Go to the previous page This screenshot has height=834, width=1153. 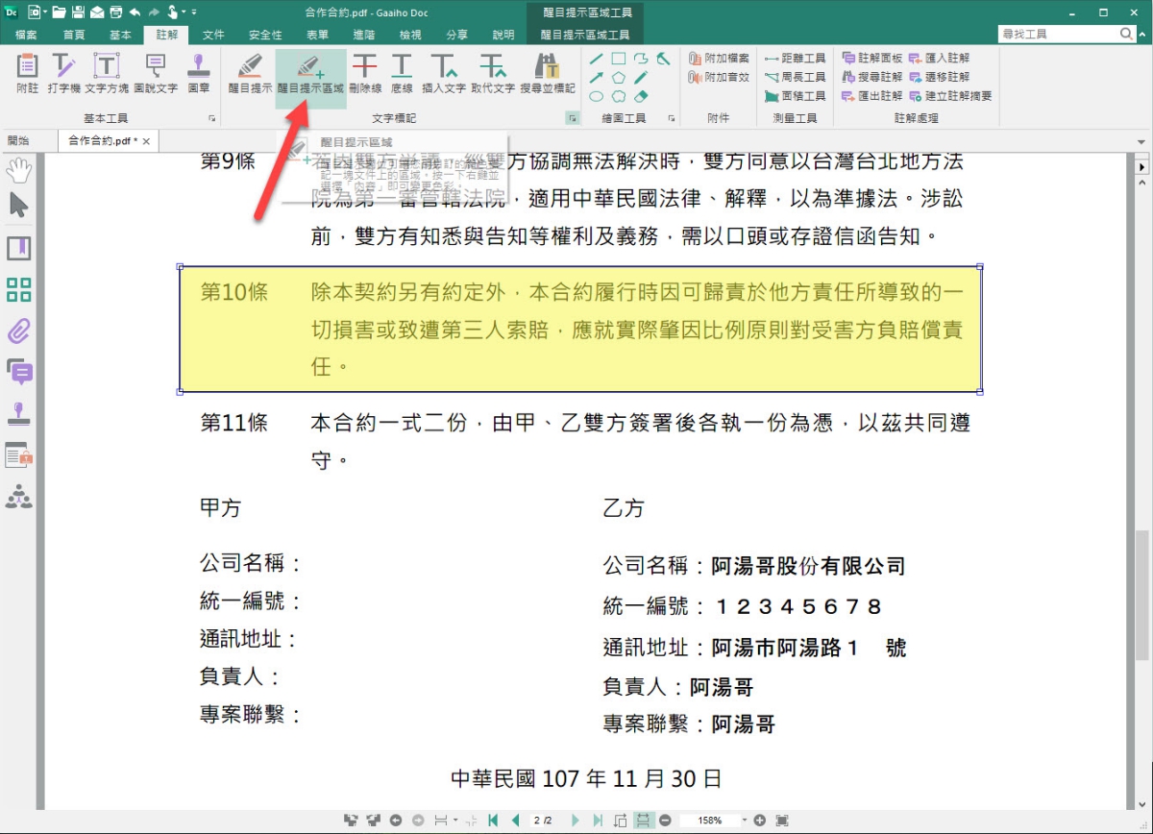515,821
